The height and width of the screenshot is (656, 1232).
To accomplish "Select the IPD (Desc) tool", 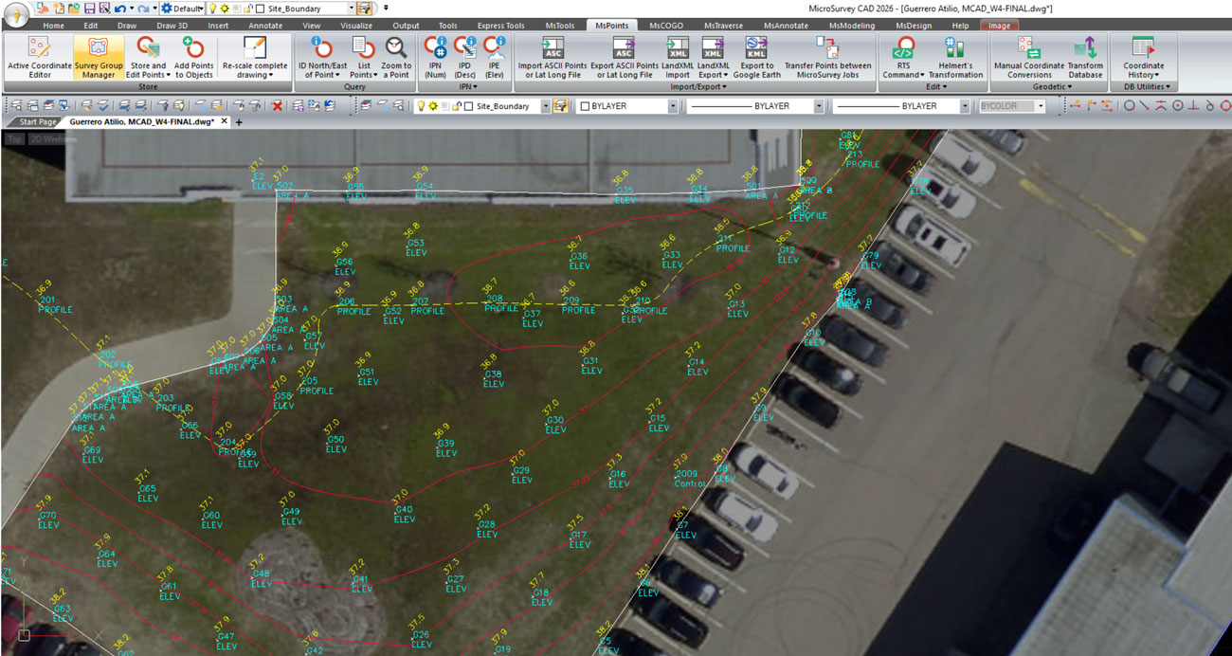I will coord(464,57).
